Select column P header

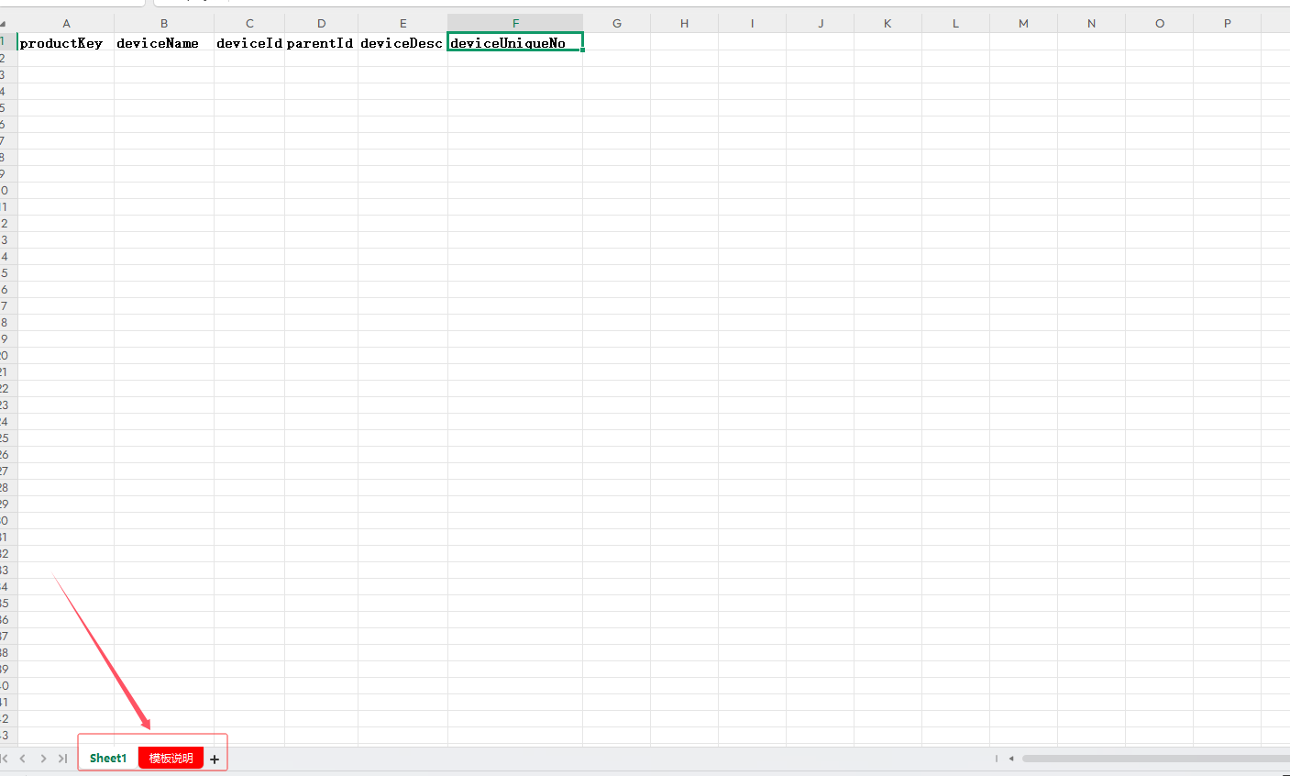click(1227, 23)
